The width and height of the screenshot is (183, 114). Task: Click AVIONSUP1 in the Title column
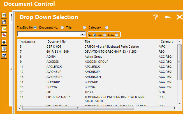tap(93, 77)
